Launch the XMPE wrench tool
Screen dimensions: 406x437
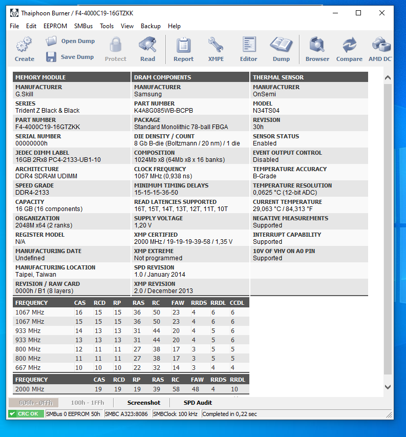216,45
